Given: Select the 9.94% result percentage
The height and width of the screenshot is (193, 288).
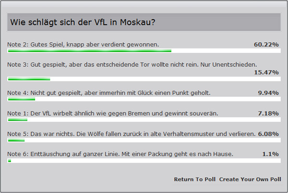Looking at the screenshot, I should (268, 93).
